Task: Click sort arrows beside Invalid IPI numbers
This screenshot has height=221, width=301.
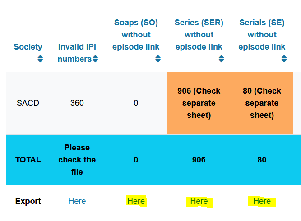Action: (x=95, y=59)
